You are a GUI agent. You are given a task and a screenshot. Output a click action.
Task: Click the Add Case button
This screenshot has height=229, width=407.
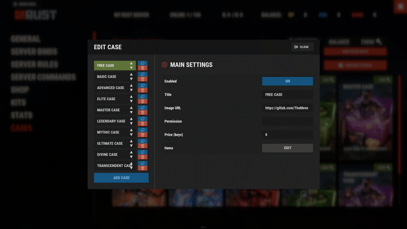click(121, 178)
